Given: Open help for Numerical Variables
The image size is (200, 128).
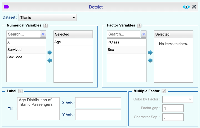Looking at the screenshot, I should pyautogui.click(x=46, y=26).
